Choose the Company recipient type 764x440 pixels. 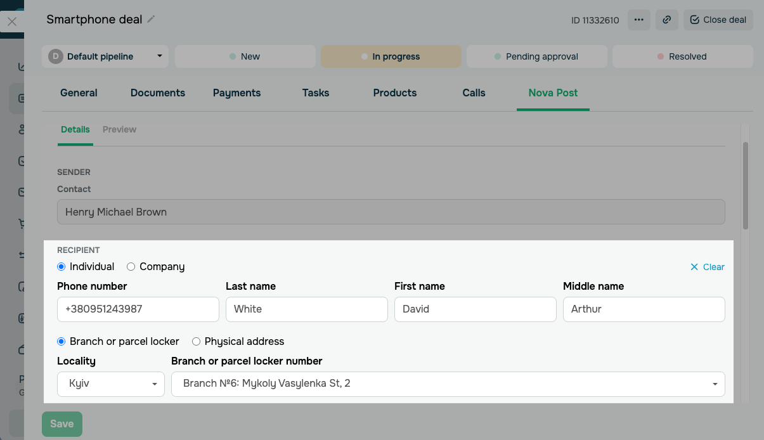point(131,267)
